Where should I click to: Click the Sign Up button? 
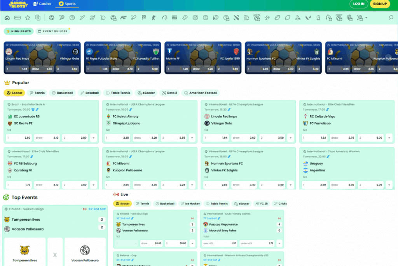click(x=379, y=4)
